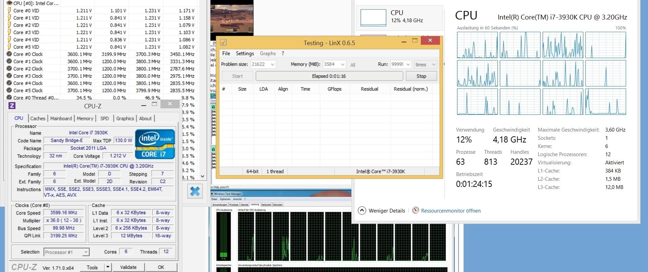The width and height of the screenshot is (648, 272).
Task: Click the 1 thread status bar entry
Action: click(275, 171)
